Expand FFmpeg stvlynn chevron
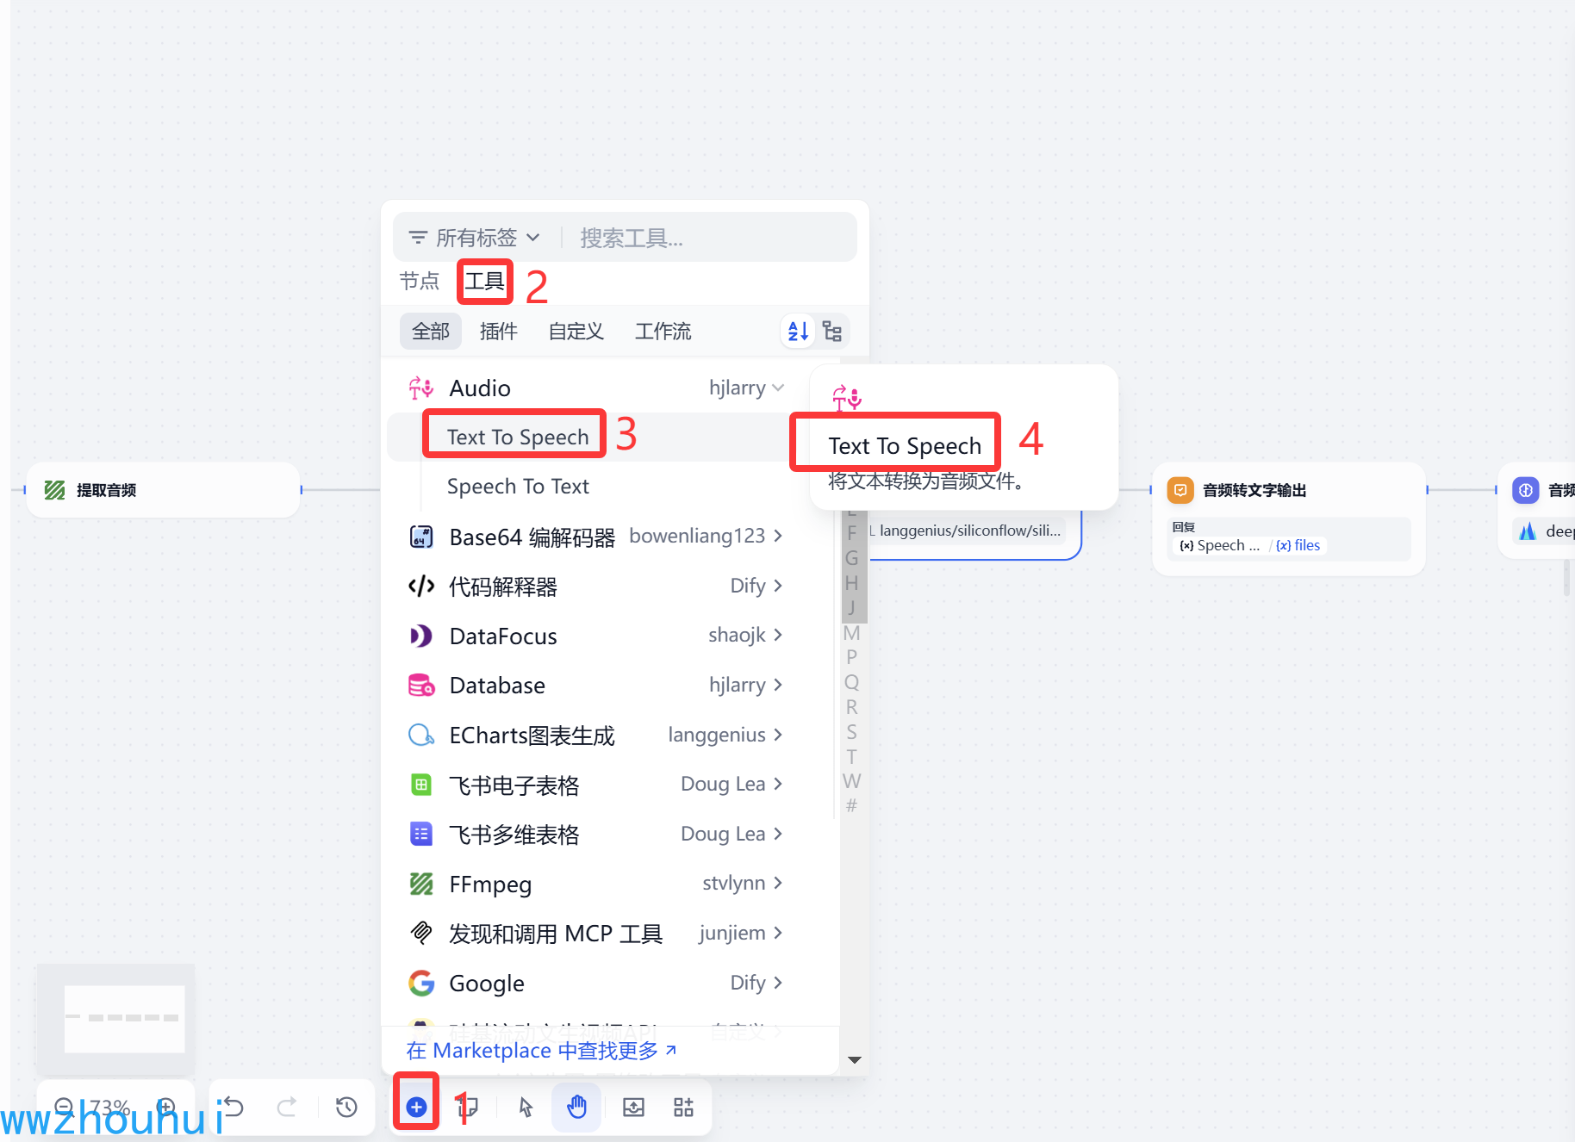The image size is (1575, 1142). [x=778, y=883]
